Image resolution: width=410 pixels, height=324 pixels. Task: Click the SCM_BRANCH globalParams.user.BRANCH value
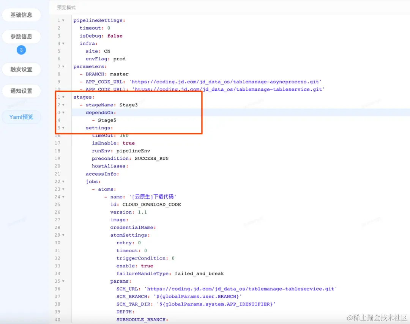point(198,297)
